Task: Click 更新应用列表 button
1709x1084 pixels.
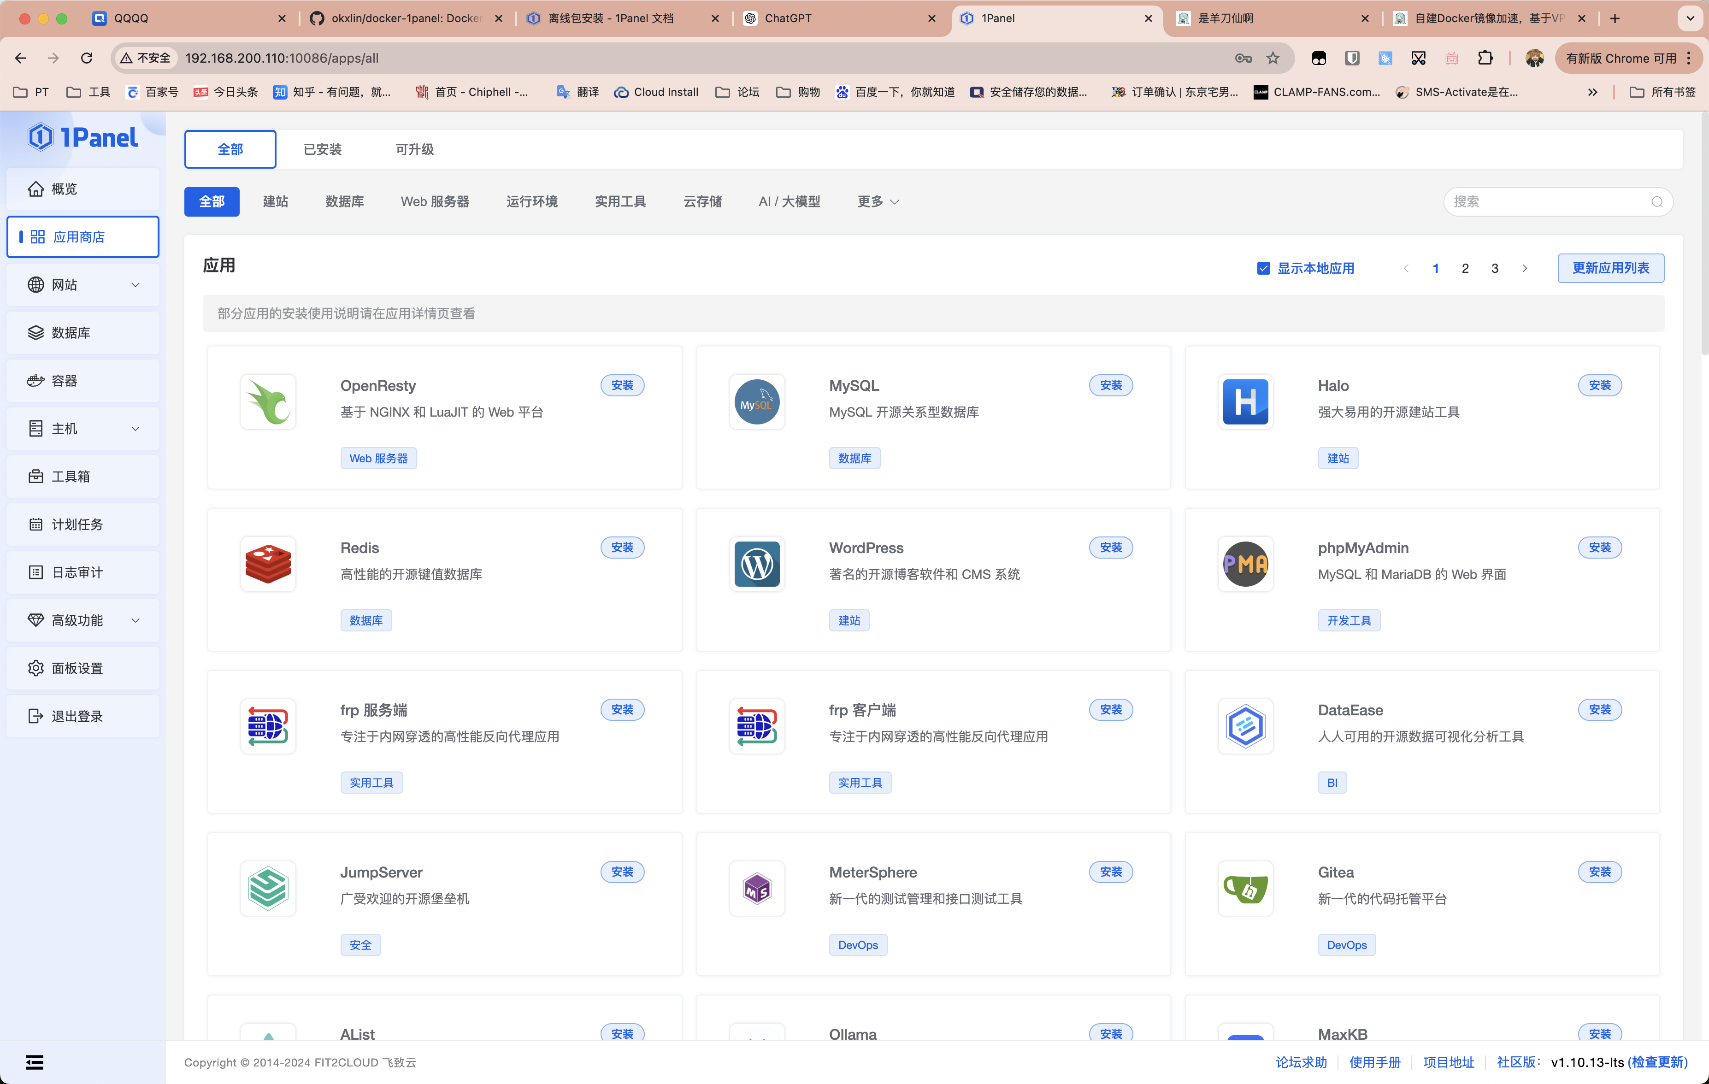Action: click(1610, 268)
